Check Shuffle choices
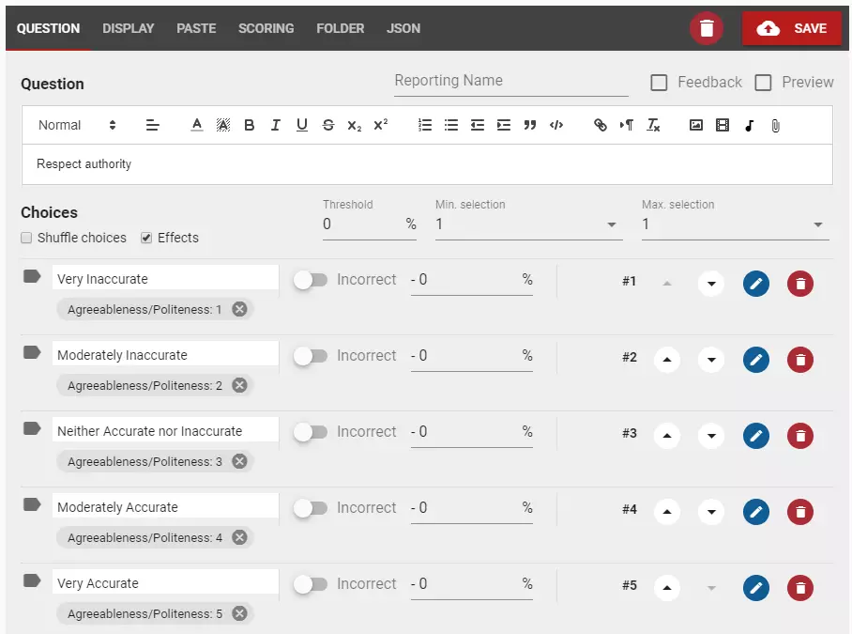Screen dimensions: 852x634 [26, 238]
